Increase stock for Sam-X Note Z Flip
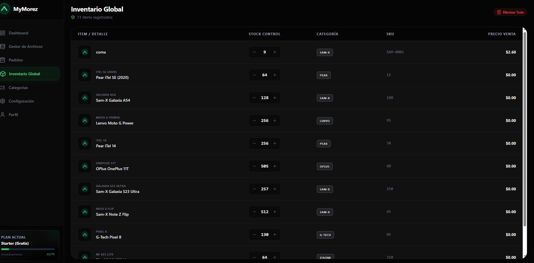The height and width of the screenshot is (263, 534). 275,211
